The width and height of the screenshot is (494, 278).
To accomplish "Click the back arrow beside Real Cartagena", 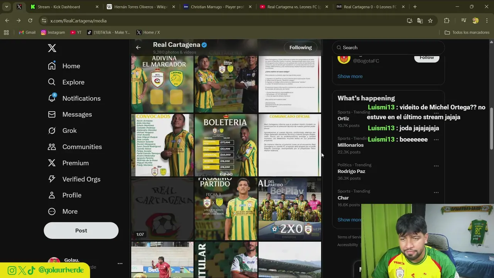I will (138, 47).
